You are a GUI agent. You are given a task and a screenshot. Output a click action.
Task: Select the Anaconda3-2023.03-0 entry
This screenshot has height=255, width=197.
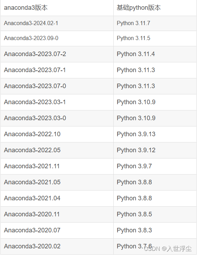(35, 118)
